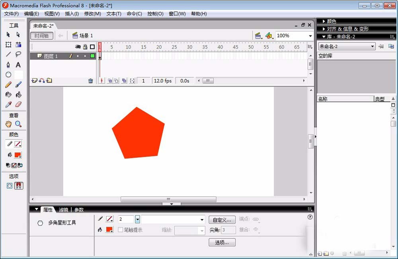This screenshot has height=259, width=398.
Task: Click the stroke height input field
Action: point(126,219)
